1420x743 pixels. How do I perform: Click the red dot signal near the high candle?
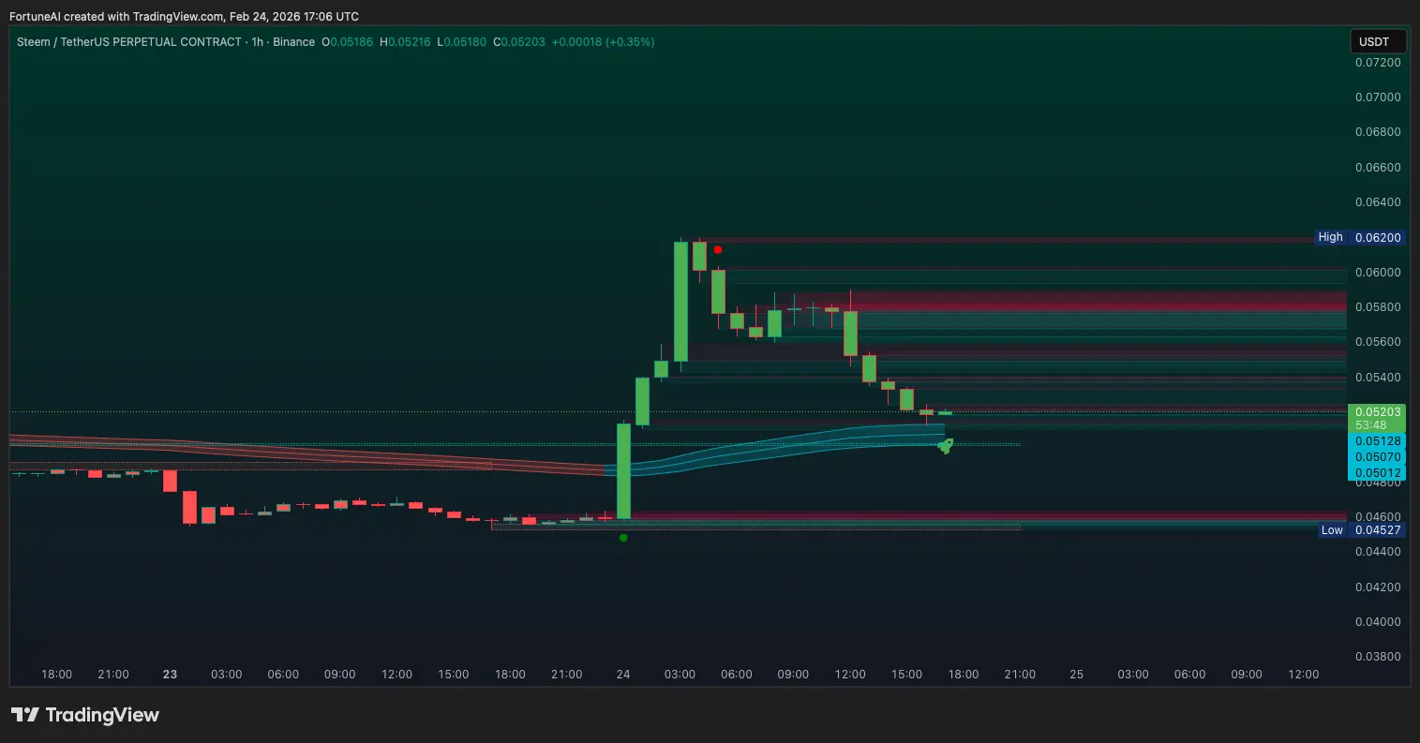tap(718, 250)
